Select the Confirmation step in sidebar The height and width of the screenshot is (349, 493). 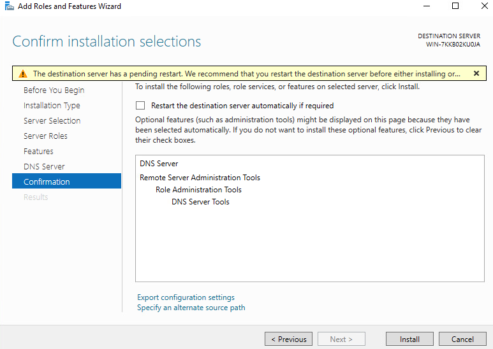(x=66, y=181)
